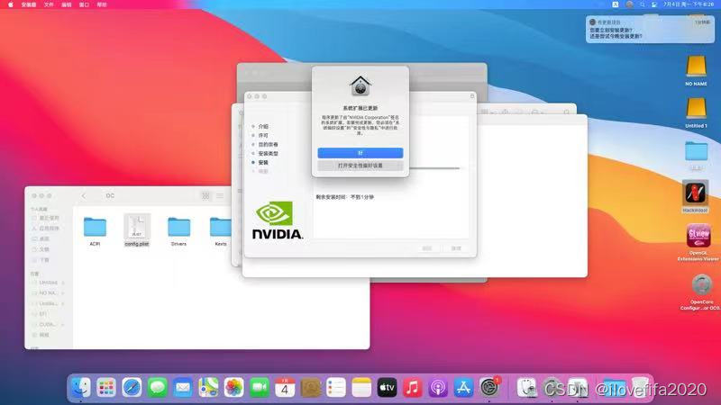Viewport: 721px width, 405px height.
Task: Open Photos from the Dock
Action: 233,388
